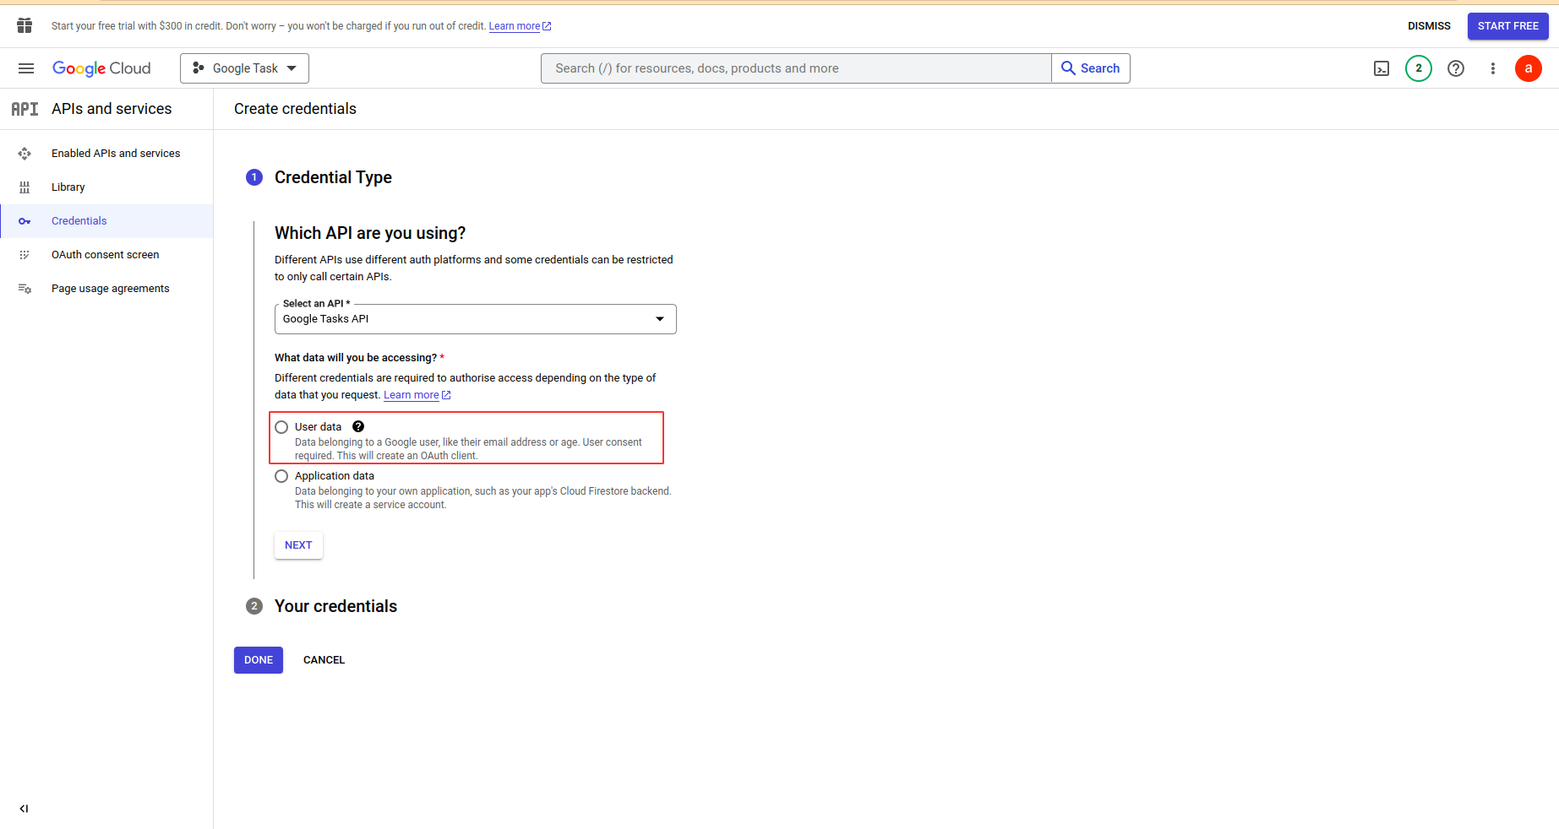Click the START FREE button

[1508, 26]
